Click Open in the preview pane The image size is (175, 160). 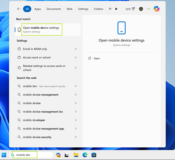pyautogui.click(x=97, y=58)
